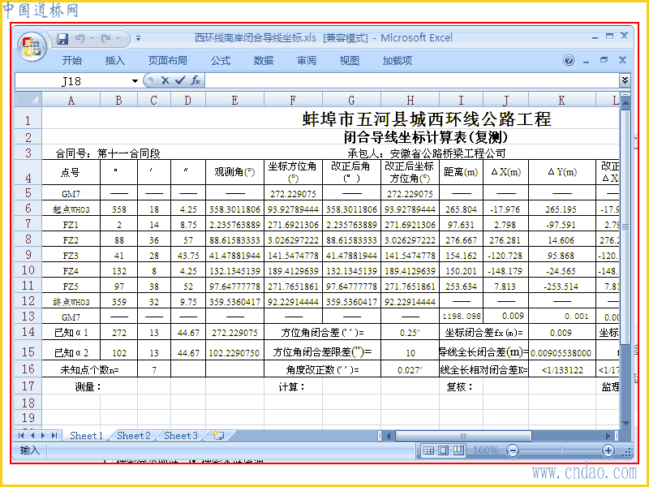The image size is (649, 487).
Task: Undo the last action in the quick access toolbar
Action: point(80,39)
